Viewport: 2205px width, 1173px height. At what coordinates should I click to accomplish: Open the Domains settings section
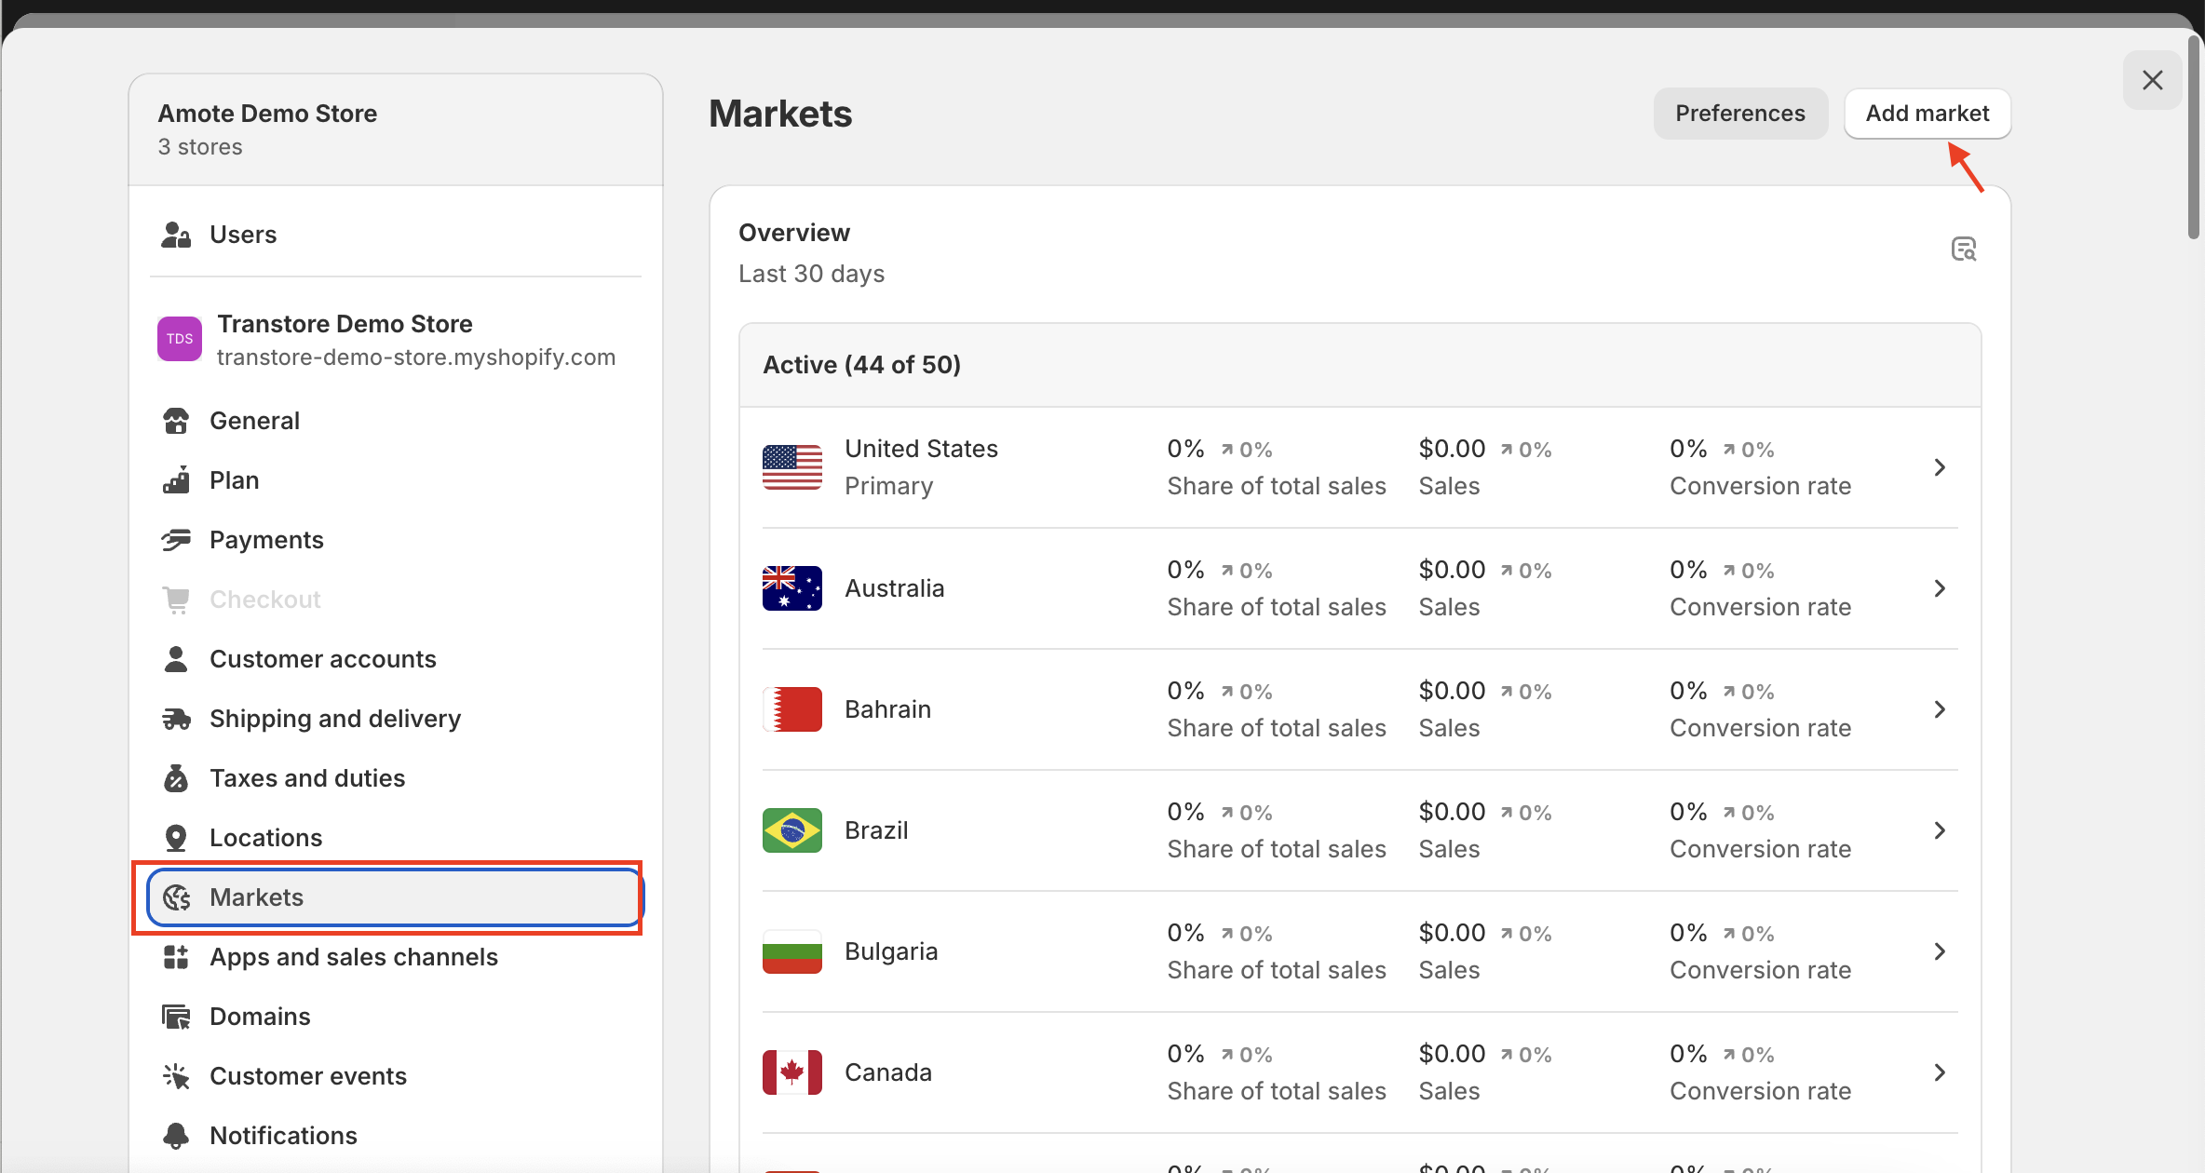pyautogui.click(x=260, y=1017)
